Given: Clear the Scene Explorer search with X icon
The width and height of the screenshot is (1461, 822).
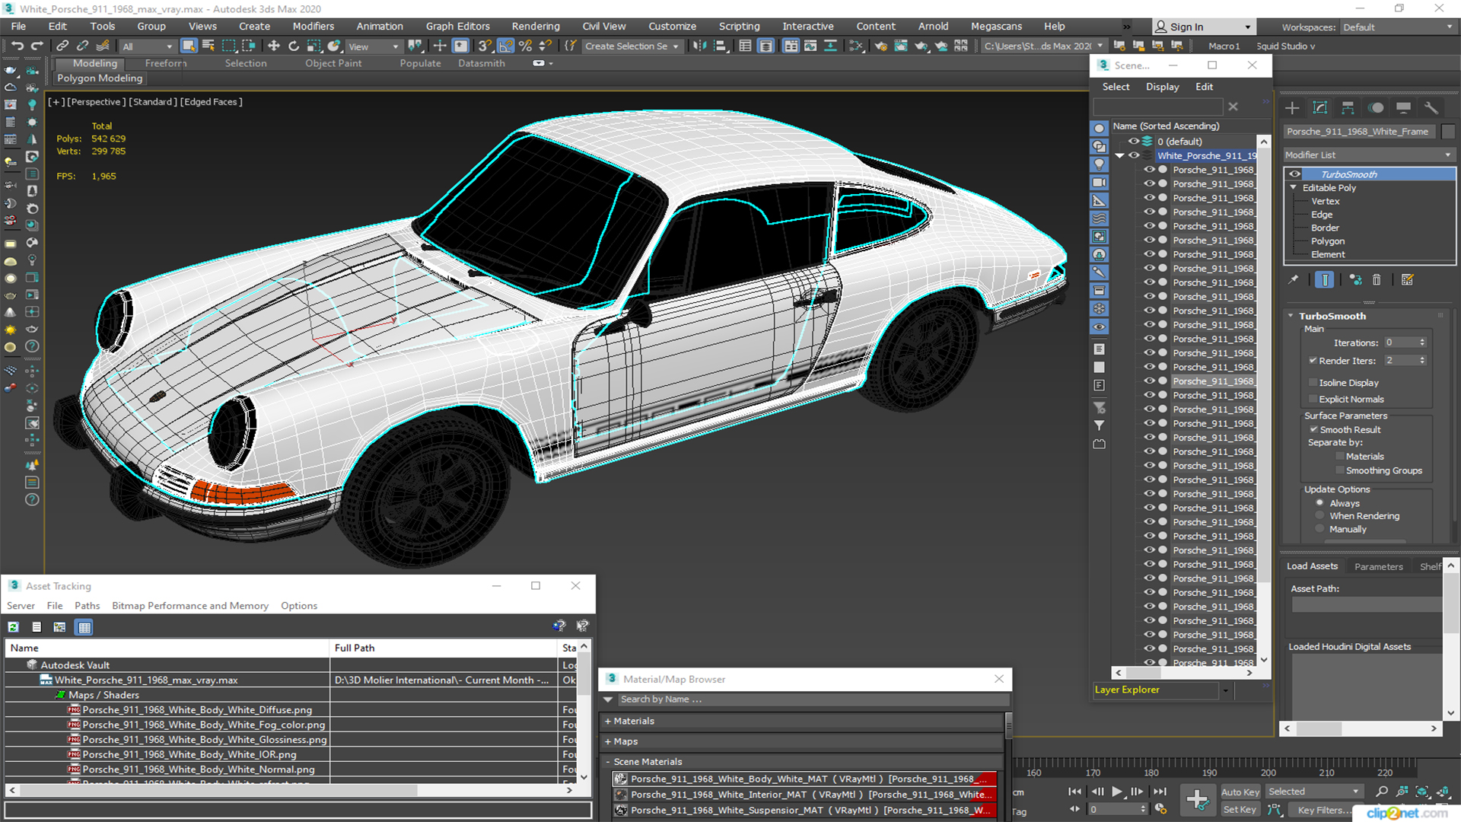Looking at the screenshot, I should [x=1233, y=107].
